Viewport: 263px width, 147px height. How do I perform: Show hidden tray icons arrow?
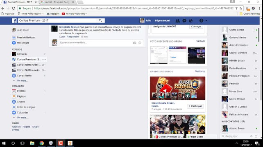point(237,143)
